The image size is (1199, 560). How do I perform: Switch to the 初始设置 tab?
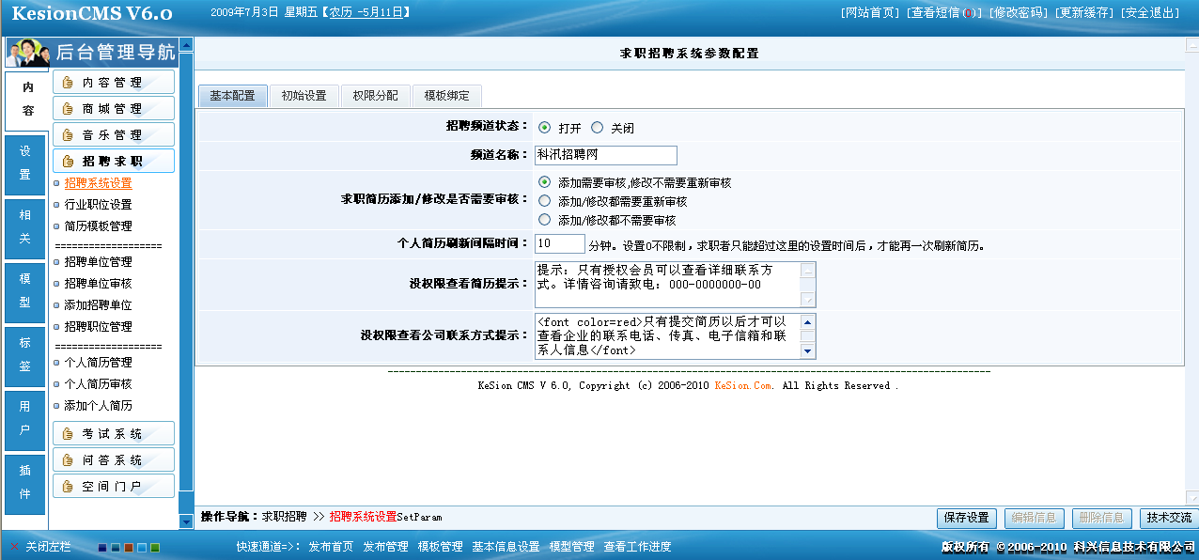tap(304, 95)
